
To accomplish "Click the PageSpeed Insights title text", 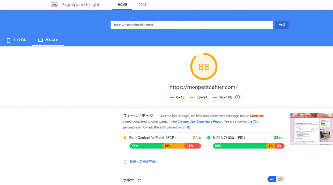I will tap(81, 5).
